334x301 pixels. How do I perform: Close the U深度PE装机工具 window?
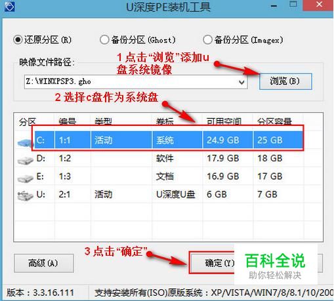click(x=319, y=5)
